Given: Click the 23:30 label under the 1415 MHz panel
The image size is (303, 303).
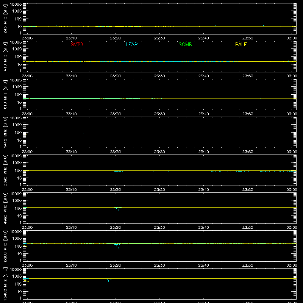Looking at the screenshot, I should [159, 152].
